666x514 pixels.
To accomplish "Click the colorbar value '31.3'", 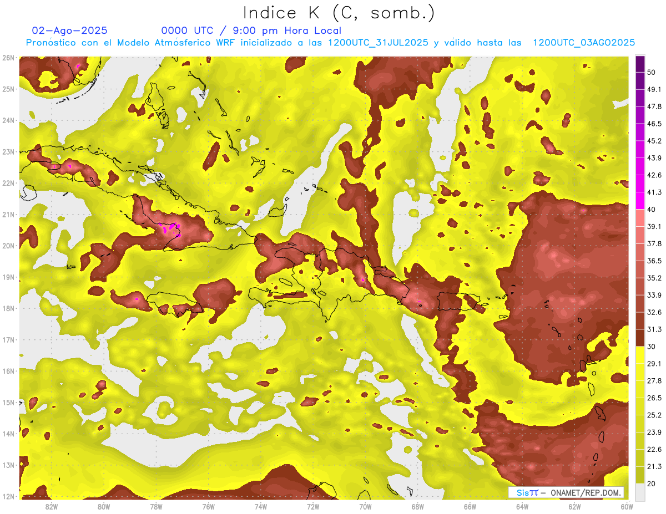I will tap(654, 329).
